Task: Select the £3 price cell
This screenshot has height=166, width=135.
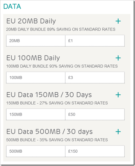Action: [95, 78]
